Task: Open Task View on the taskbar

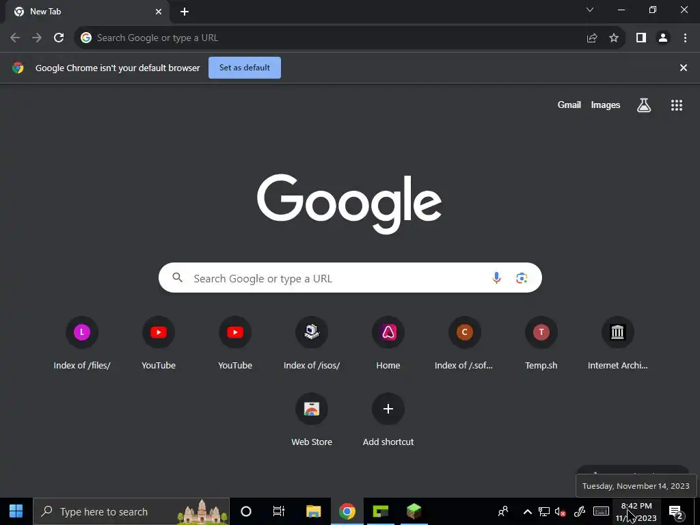Action: pos(279,511)
